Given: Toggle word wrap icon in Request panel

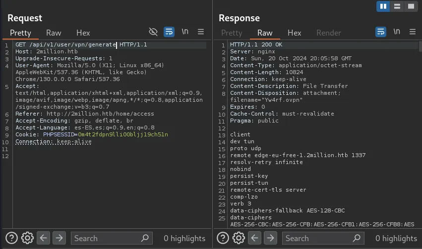Looking at the screenshot, I should tap(169, 32).
